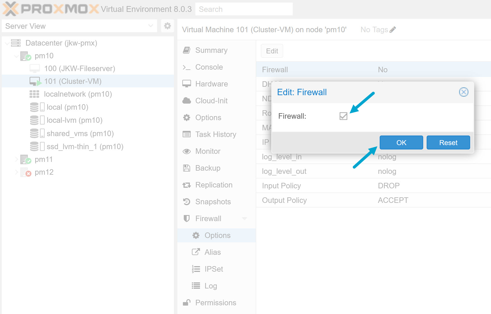Select the Snapshots clock icon
Screen dimensions: 491x314
point(187,201)
